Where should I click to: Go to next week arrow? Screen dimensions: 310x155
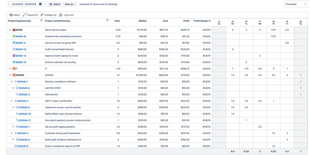click(x=44, y=4)
